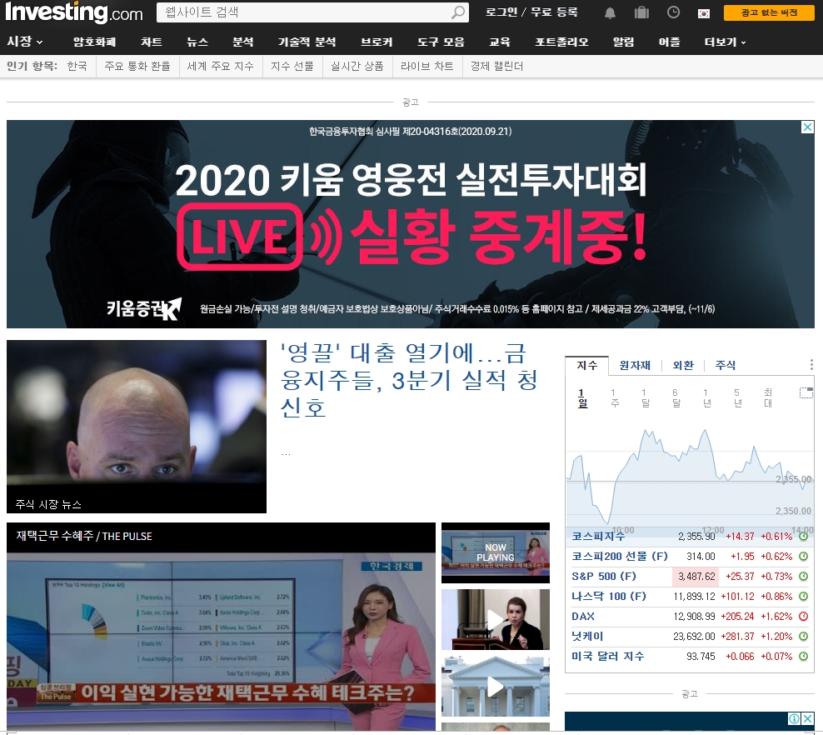Click the NOW PLAYING video thumbnail
This screenshot has height=735, width=823.
coord(496,552)
